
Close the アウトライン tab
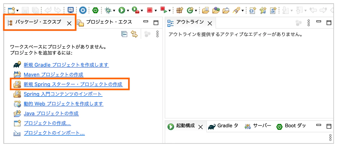click(210, 24)
